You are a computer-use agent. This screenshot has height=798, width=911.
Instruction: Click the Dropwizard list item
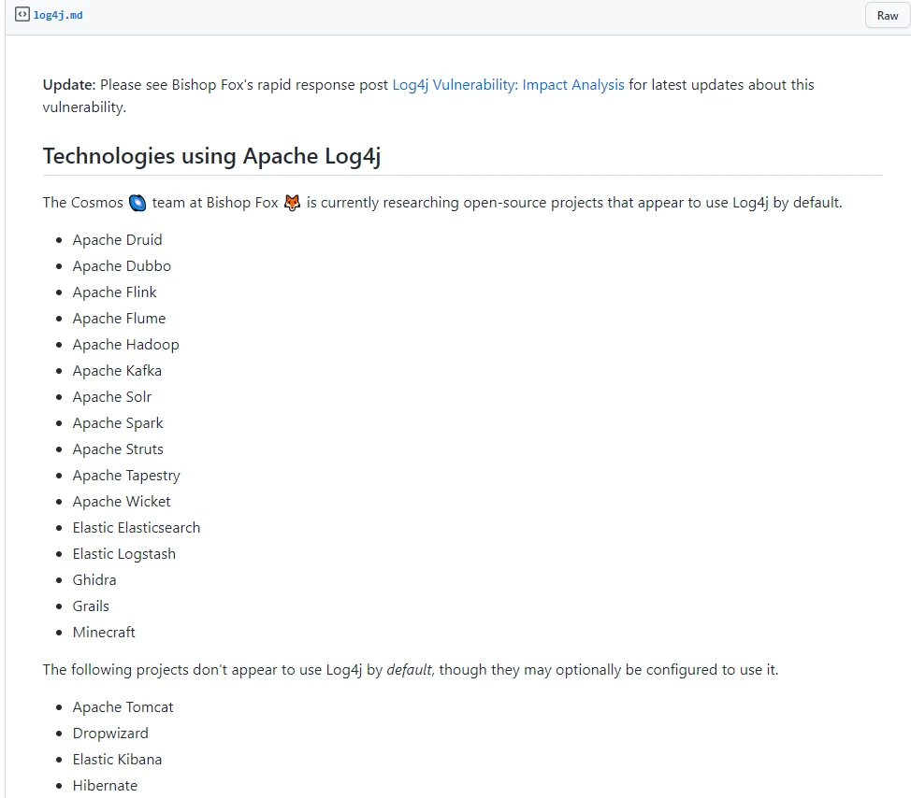(110, 733)
